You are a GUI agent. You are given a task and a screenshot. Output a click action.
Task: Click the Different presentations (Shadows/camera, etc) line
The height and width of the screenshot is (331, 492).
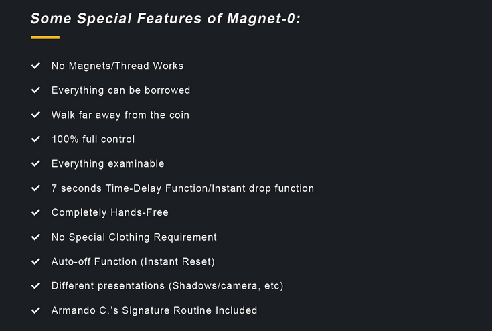click(x=167, y=286)
